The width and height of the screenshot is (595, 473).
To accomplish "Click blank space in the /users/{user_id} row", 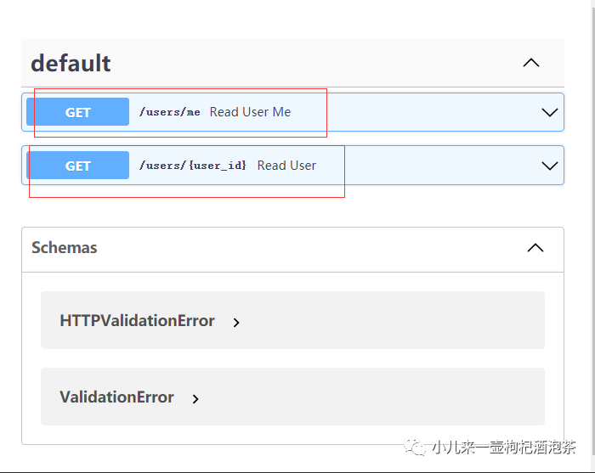I will pos(433,166).
